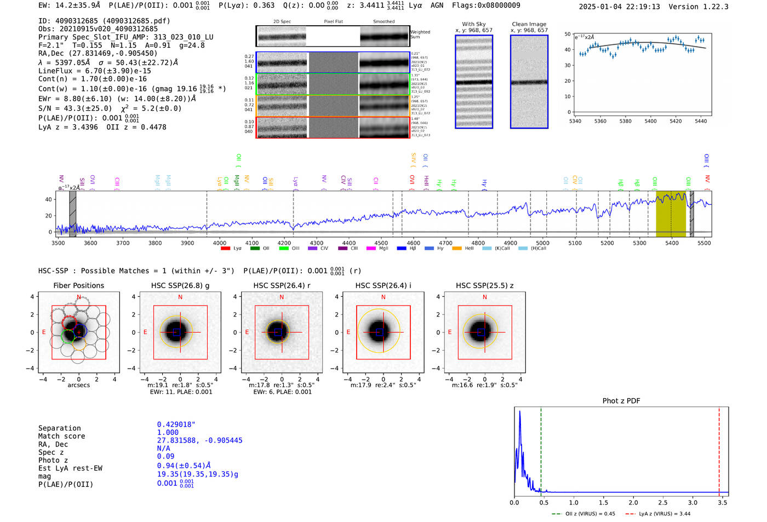This screenshot has height=522, width=767.
Task: Click the Weighted Sum 2D spectrum strip
Action: click(x=333, y=36)
